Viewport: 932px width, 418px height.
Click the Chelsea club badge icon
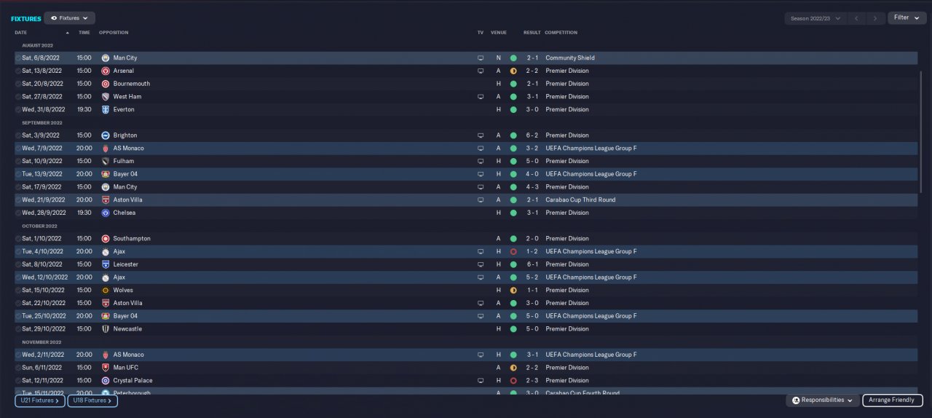point(106,213)
